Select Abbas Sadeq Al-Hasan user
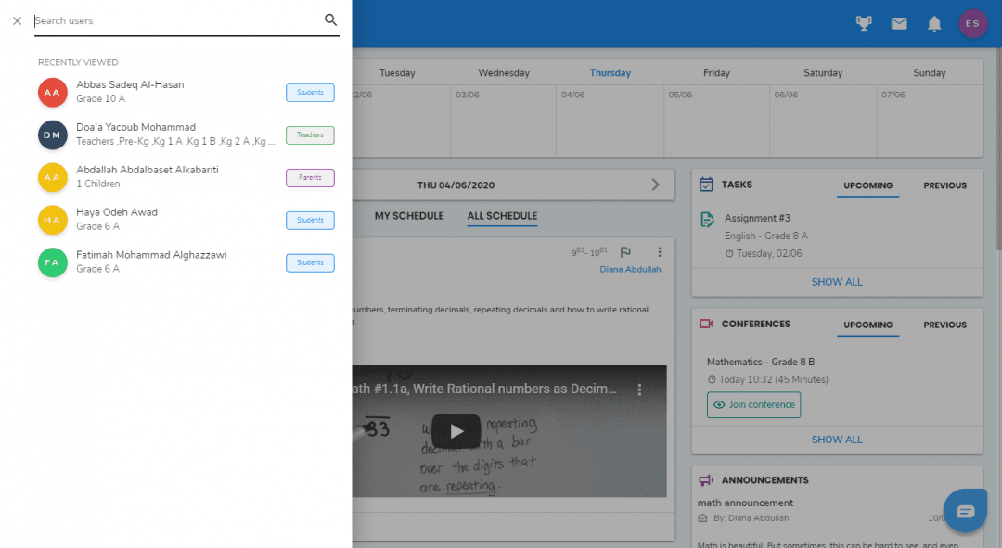Screen dimensions: 1002x548 coord(130,91)
